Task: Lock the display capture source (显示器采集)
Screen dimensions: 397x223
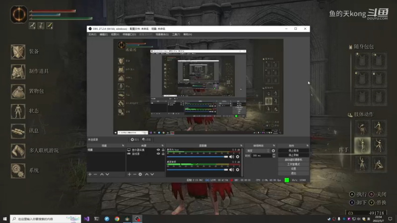Action: point(163,150)
